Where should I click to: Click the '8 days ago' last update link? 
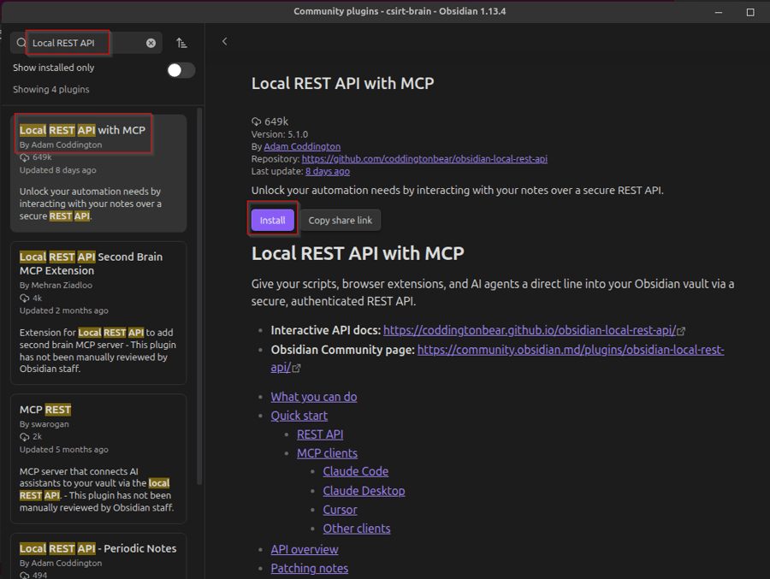(x=328, y=171)
